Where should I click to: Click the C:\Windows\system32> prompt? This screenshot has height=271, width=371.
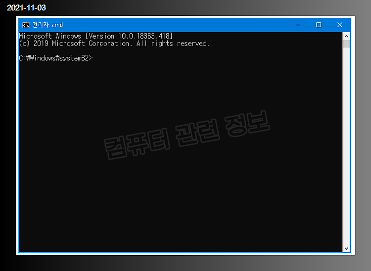pyautogui.click(x=56, y=58)
